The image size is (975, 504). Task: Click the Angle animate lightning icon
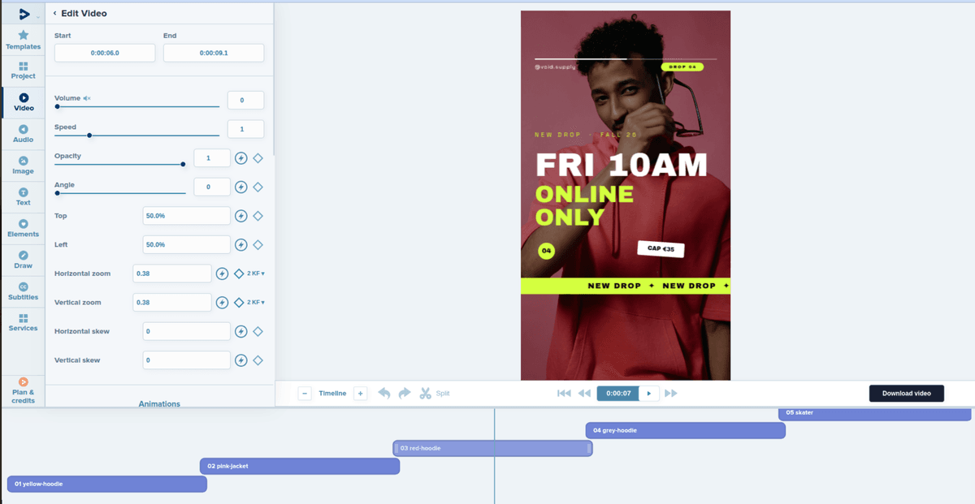[240, 187]
